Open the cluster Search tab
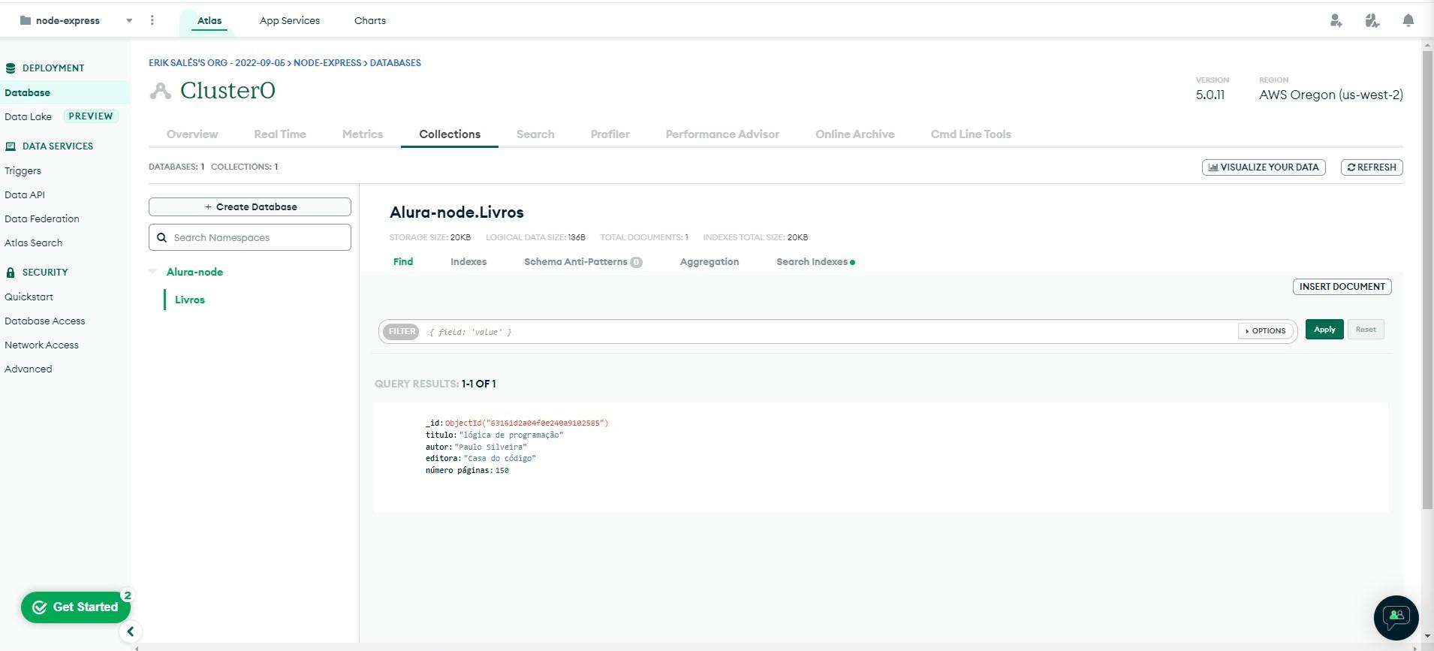The image size is (1434, 651). click(535, 134)
